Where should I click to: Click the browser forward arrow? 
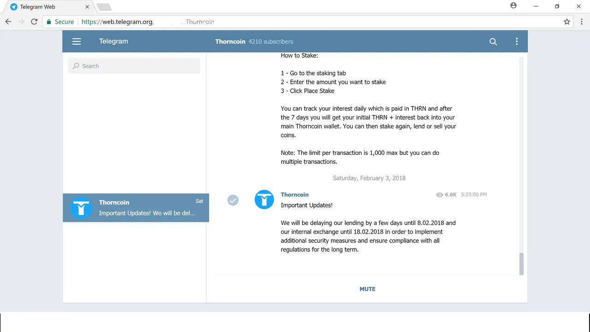(x=21, y=22)
